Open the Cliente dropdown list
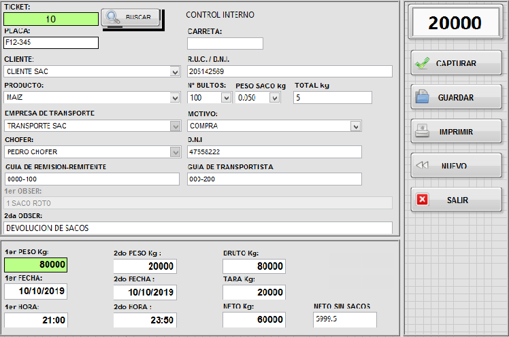 pyautogui.click(x=175, y=71)
